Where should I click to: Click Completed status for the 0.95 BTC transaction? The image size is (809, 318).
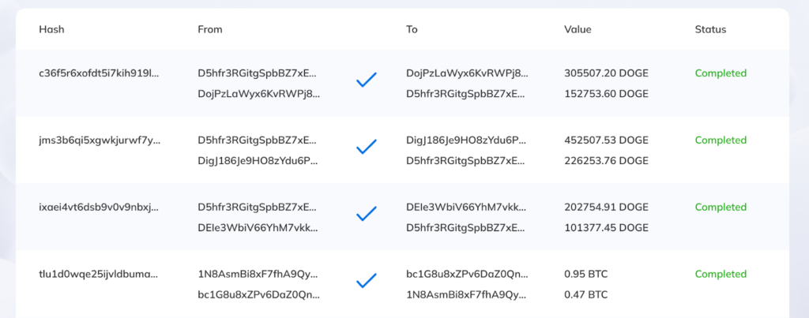point(721,275)
